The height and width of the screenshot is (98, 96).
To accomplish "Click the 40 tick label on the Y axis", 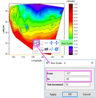I will pyautogui.click(x=6, y=22).
